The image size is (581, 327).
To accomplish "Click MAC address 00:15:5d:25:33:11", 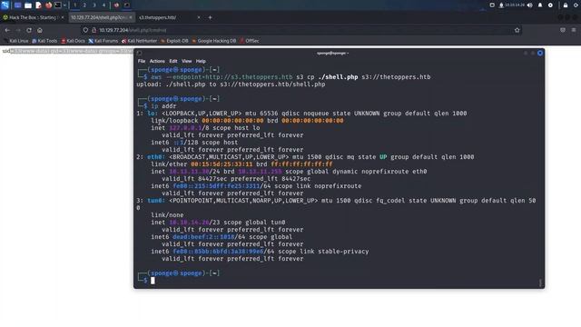I will point(222,164).
